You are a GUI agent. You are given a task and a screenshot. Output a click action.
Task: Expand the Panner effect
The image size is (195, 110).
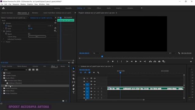2,42
